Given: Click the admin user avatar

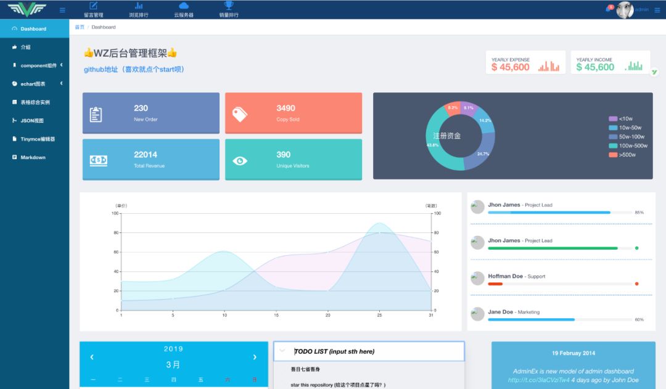Looking at the screenshot, I should point(625,10).
